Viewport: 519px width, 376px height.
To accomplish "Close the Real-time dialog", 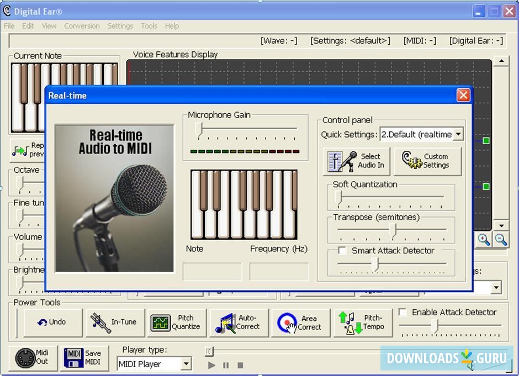I will pos(463,96).
